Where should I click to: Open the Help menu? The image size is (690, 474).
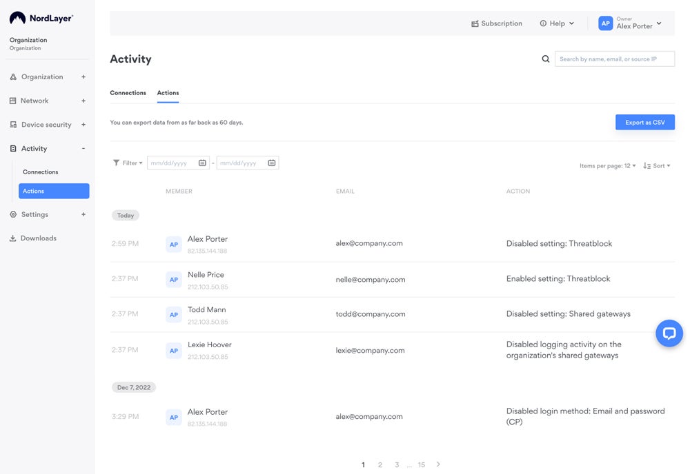click(x=556, y=23)
